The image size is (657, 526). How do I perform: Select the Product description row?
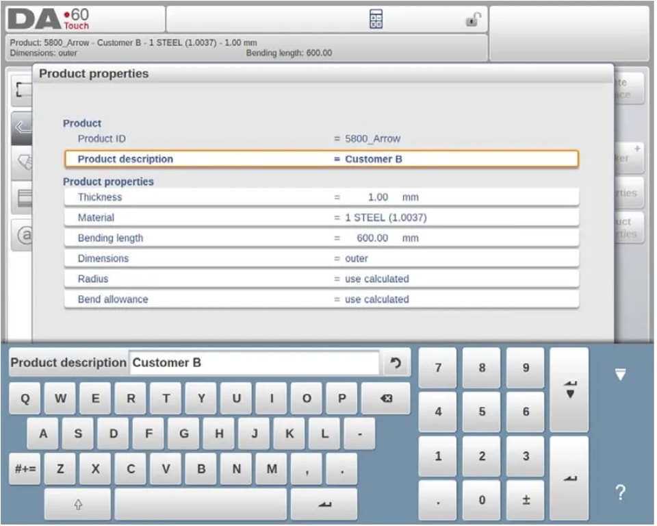point(322,160)
